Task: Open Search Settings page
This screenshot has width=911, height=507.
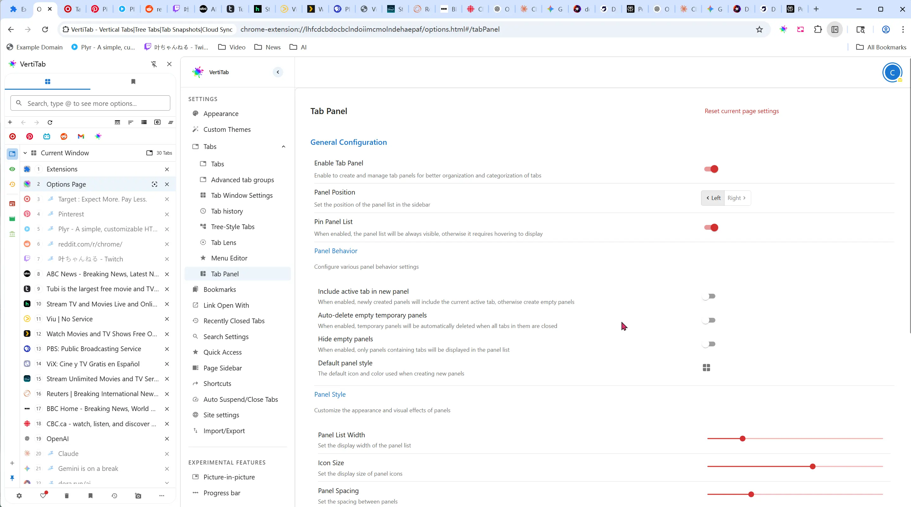Action: point(238,336)
